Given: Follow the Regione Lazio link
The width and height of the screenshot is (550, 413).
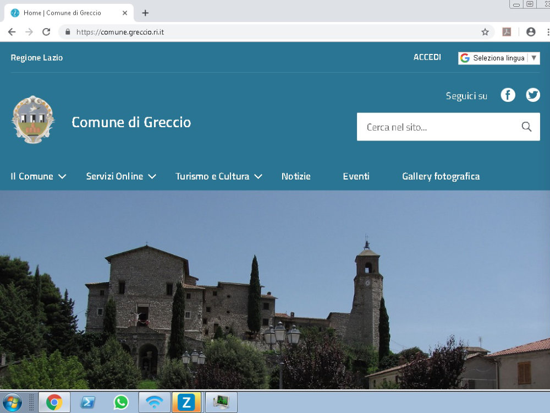Looking at the screenshot, I should (x=37, y=58).
